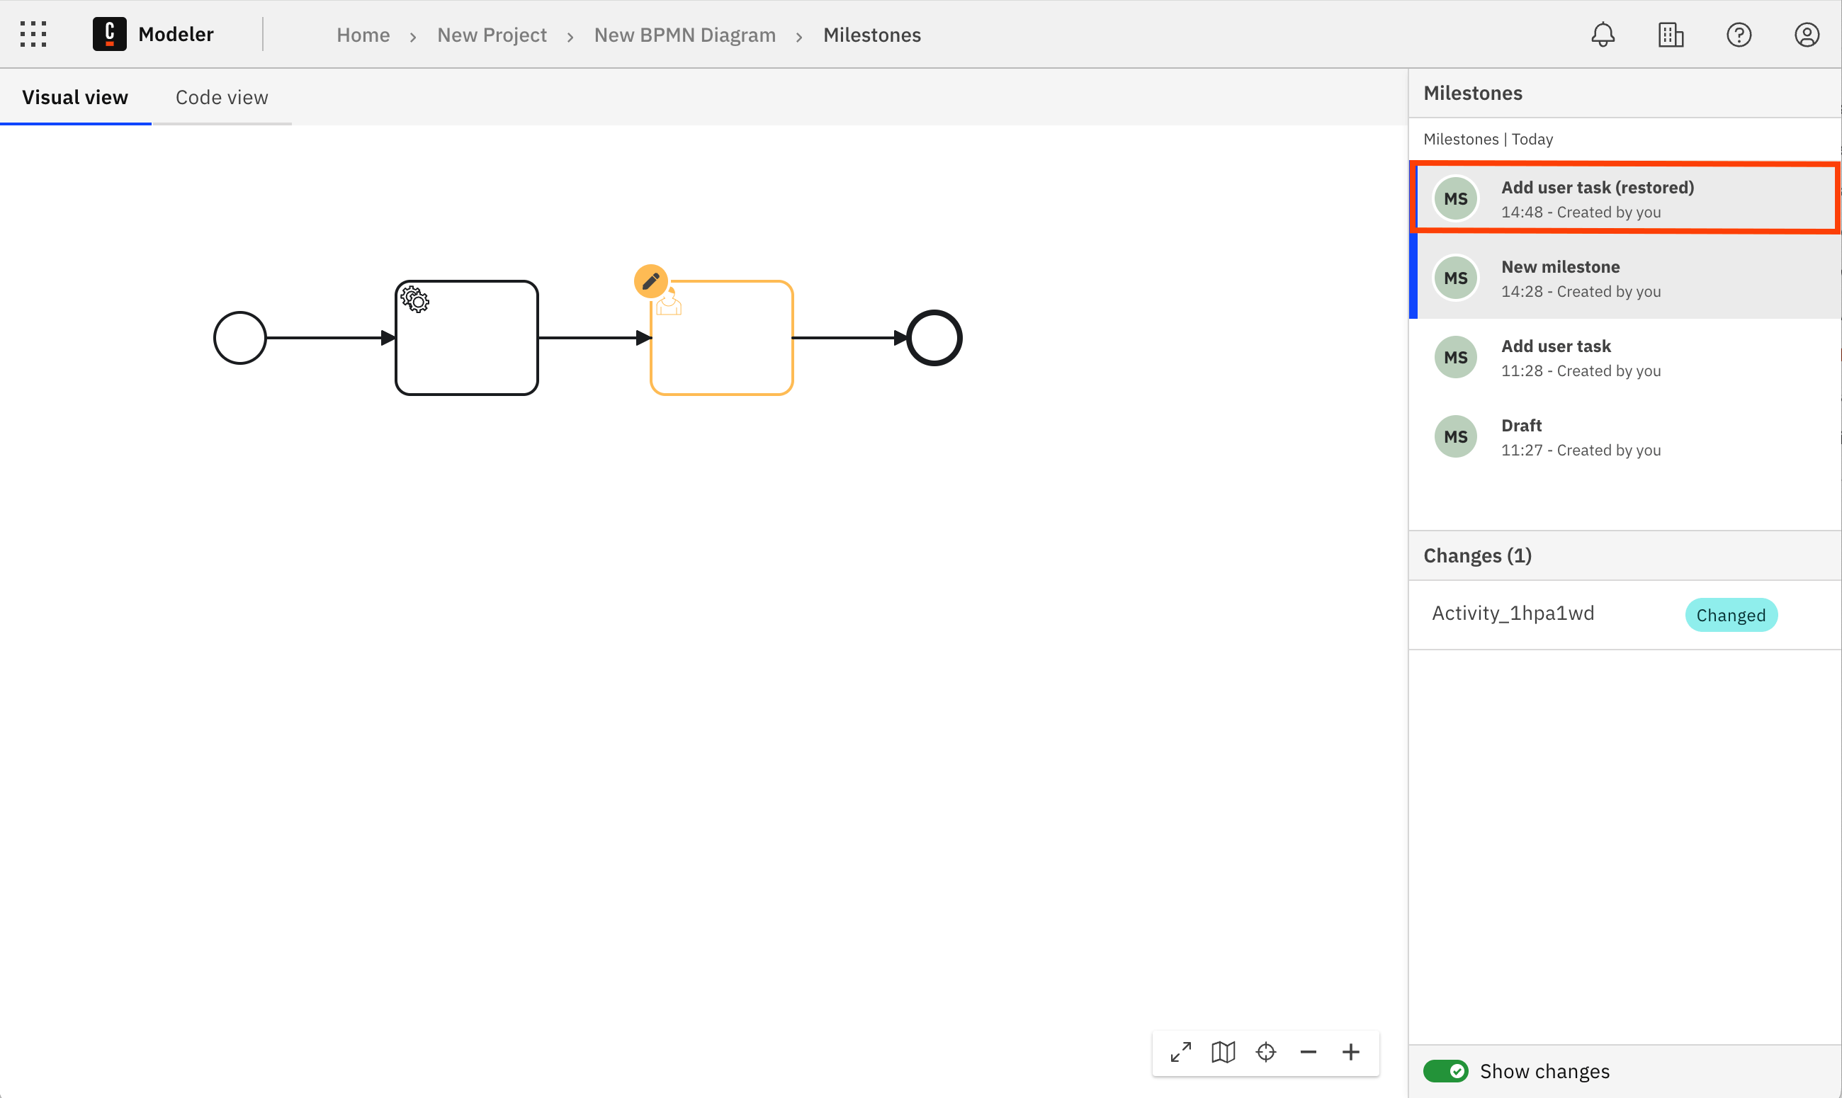Click the Activity_1hpa1wd change entry
Image resolution: width=1842 pixels, height=1098 pixels.
click(x=1513, y=613)
